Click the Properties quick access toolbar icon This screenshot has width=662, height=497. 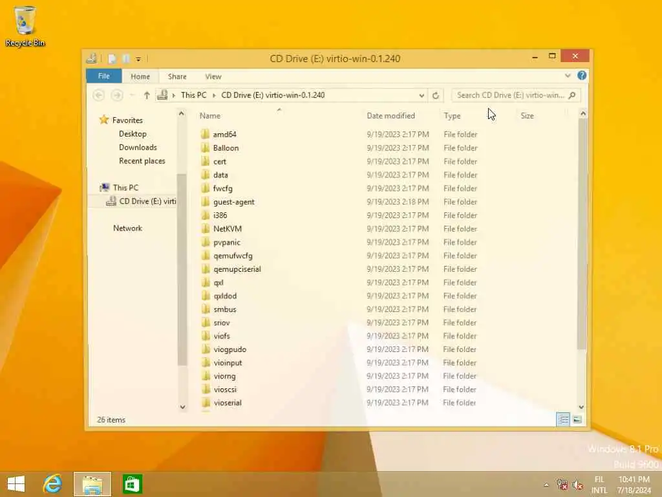pyautogui.click(x=112, y=59)
